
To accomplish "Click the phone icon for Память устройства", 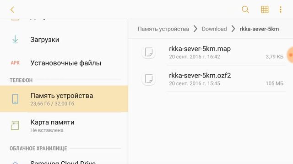I will tap(15, 98).
